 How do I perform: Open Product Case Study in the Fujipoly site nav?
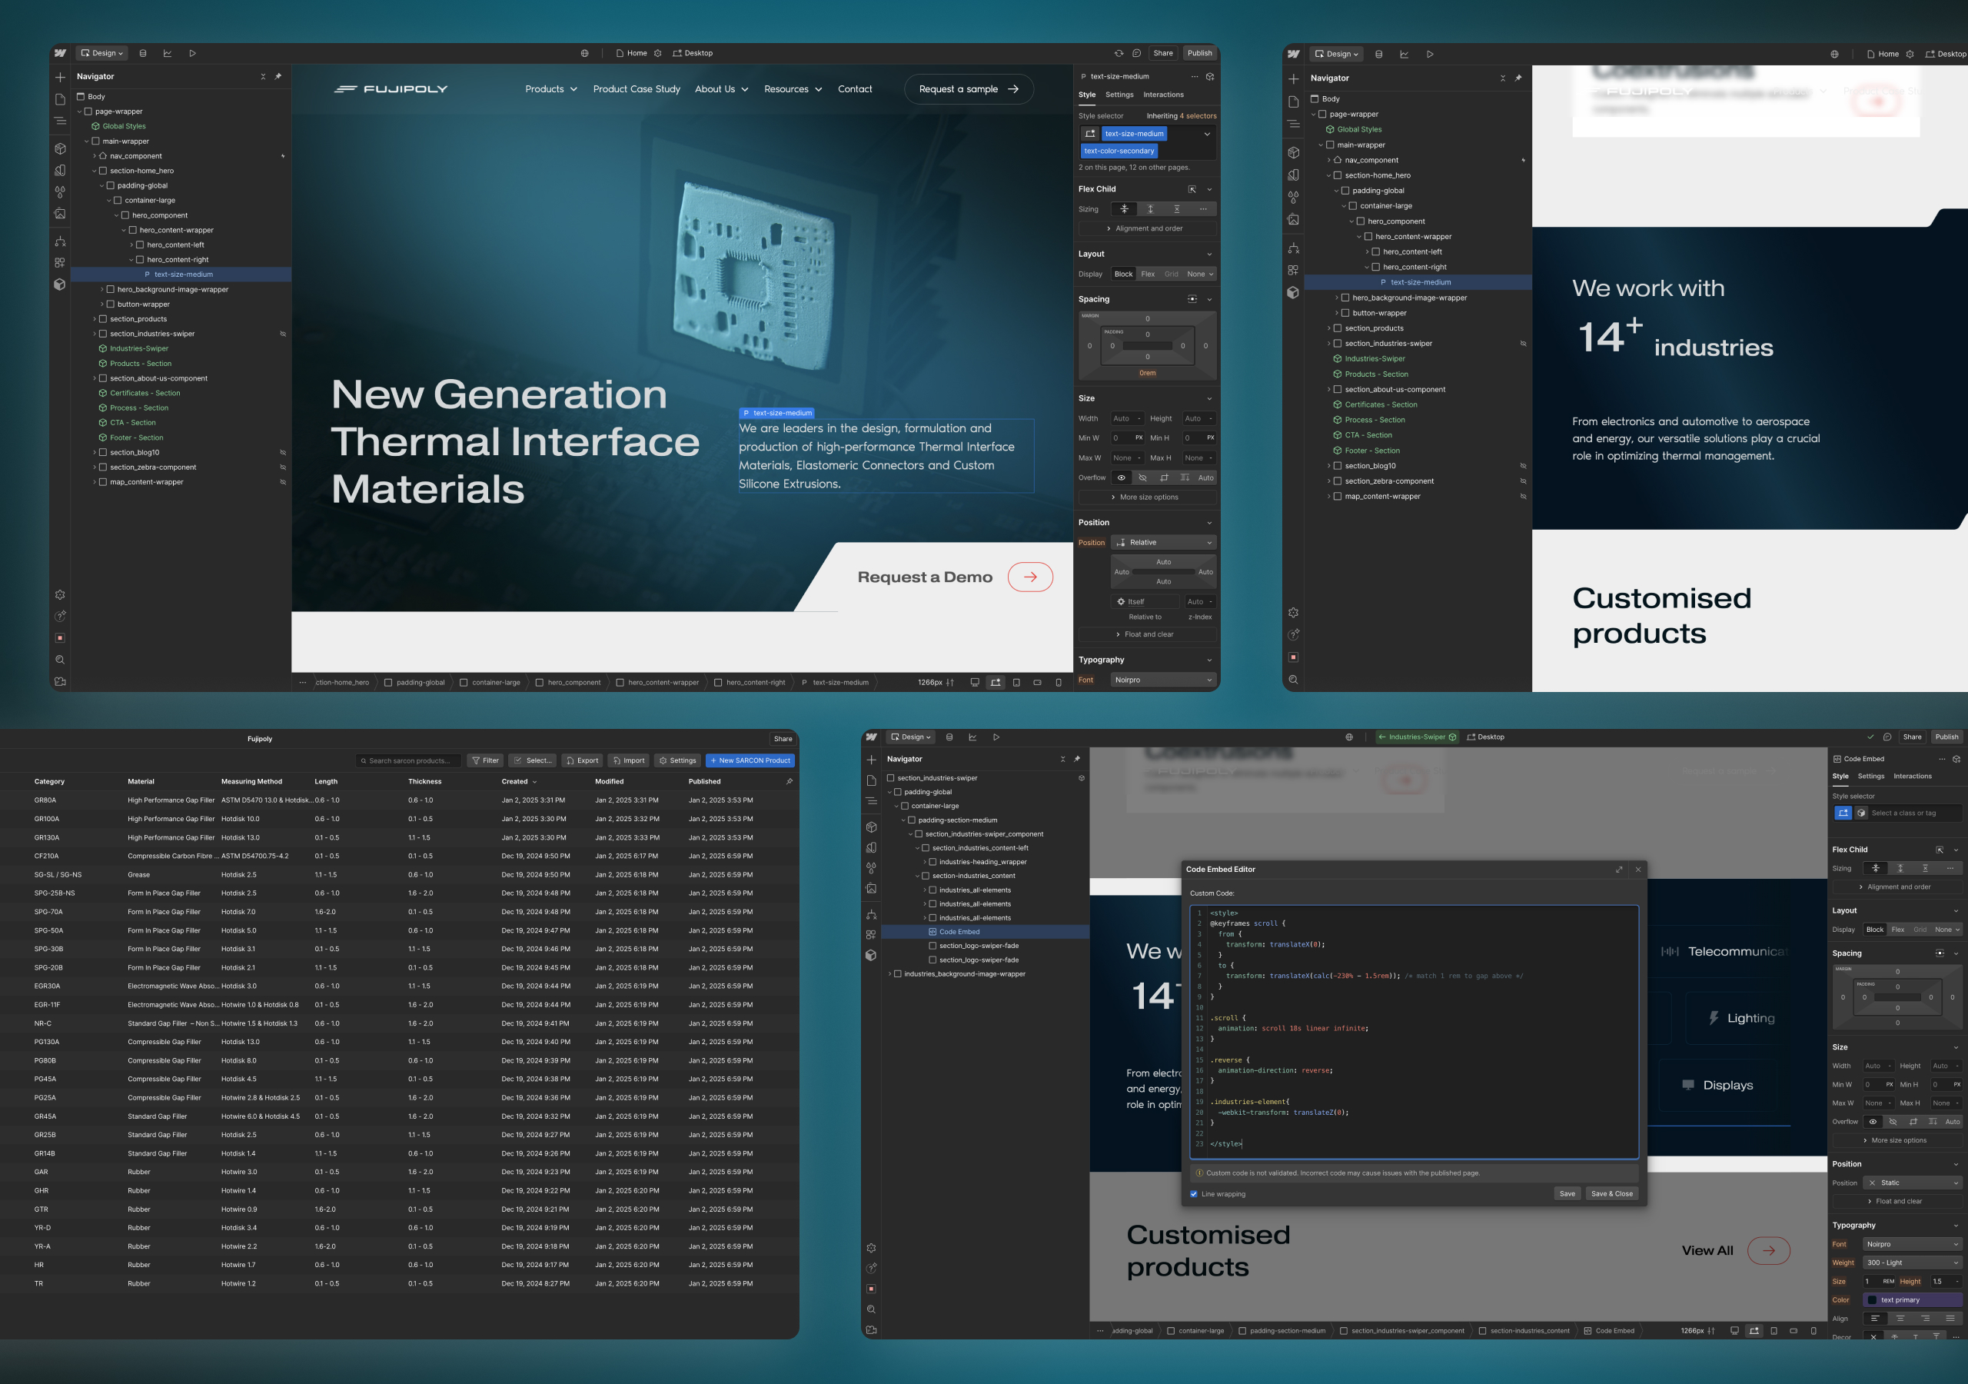tap(636, 89)
